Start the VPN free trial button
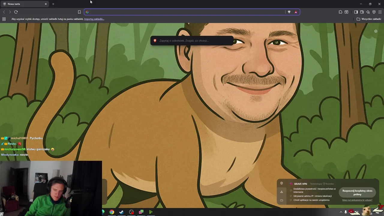Viewport: 384px width, 216px height. (357, 193)
